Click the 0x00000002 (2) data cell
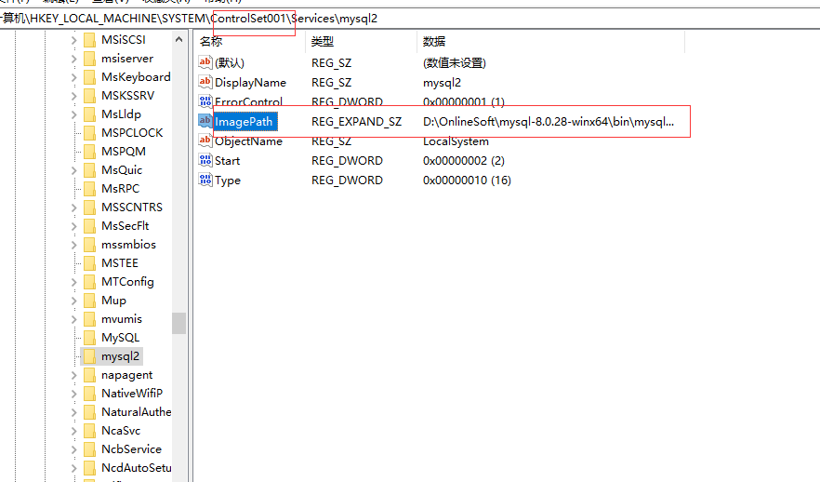This screenshot has width=820, height=482. coord(464,161)
